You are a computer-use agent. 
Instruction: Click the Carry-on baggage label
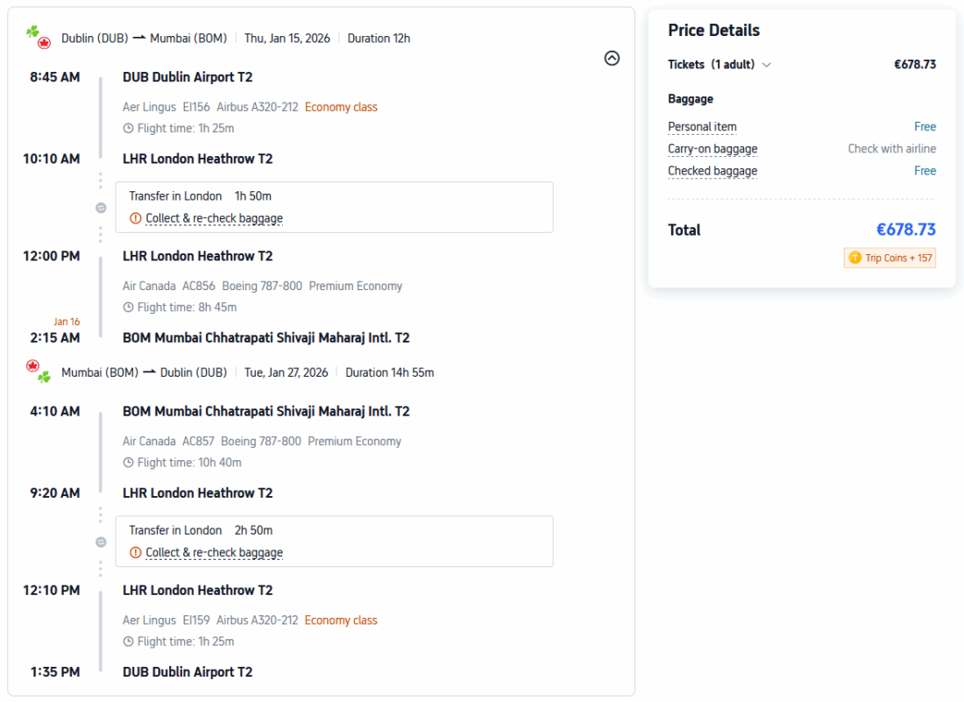click(712, 149)
